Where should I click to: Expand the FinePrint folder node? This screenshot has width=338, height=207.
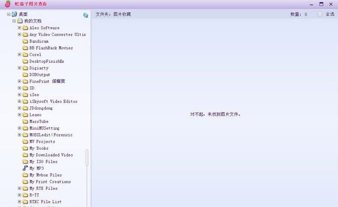click(x=20, y=81)
